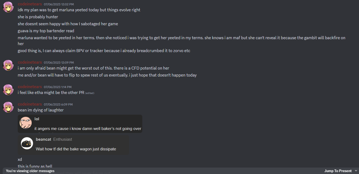Click codeinetears username at 12:02 PM

tap(30, 4)
